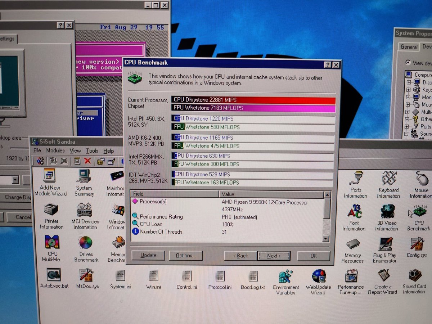The image size is (432, 324).
Task: Open the Tools menu in SiSoft Sandra
Action: 92,151
